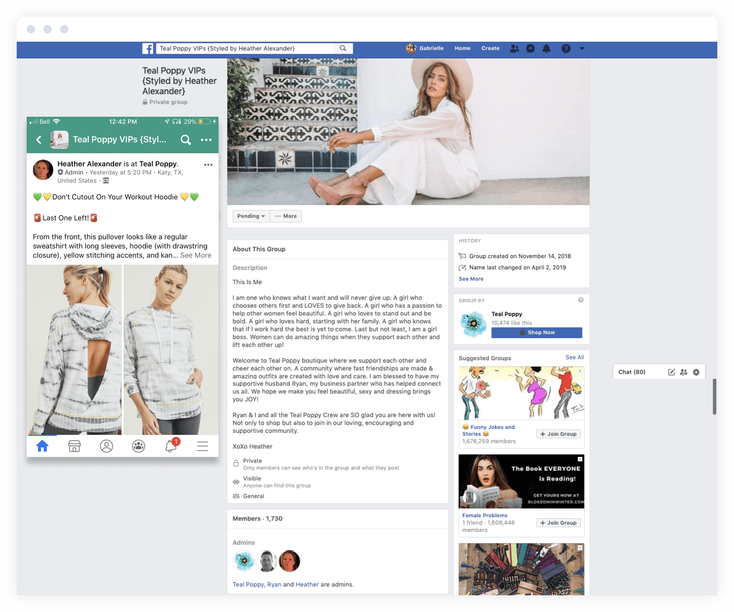734x612 pixels.
Task: Open Heather admin name link
Action: (307, 584)
